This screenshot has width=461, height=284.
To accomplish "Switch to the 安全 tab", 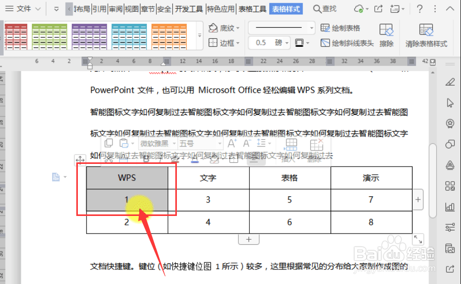I will point(164,9).
